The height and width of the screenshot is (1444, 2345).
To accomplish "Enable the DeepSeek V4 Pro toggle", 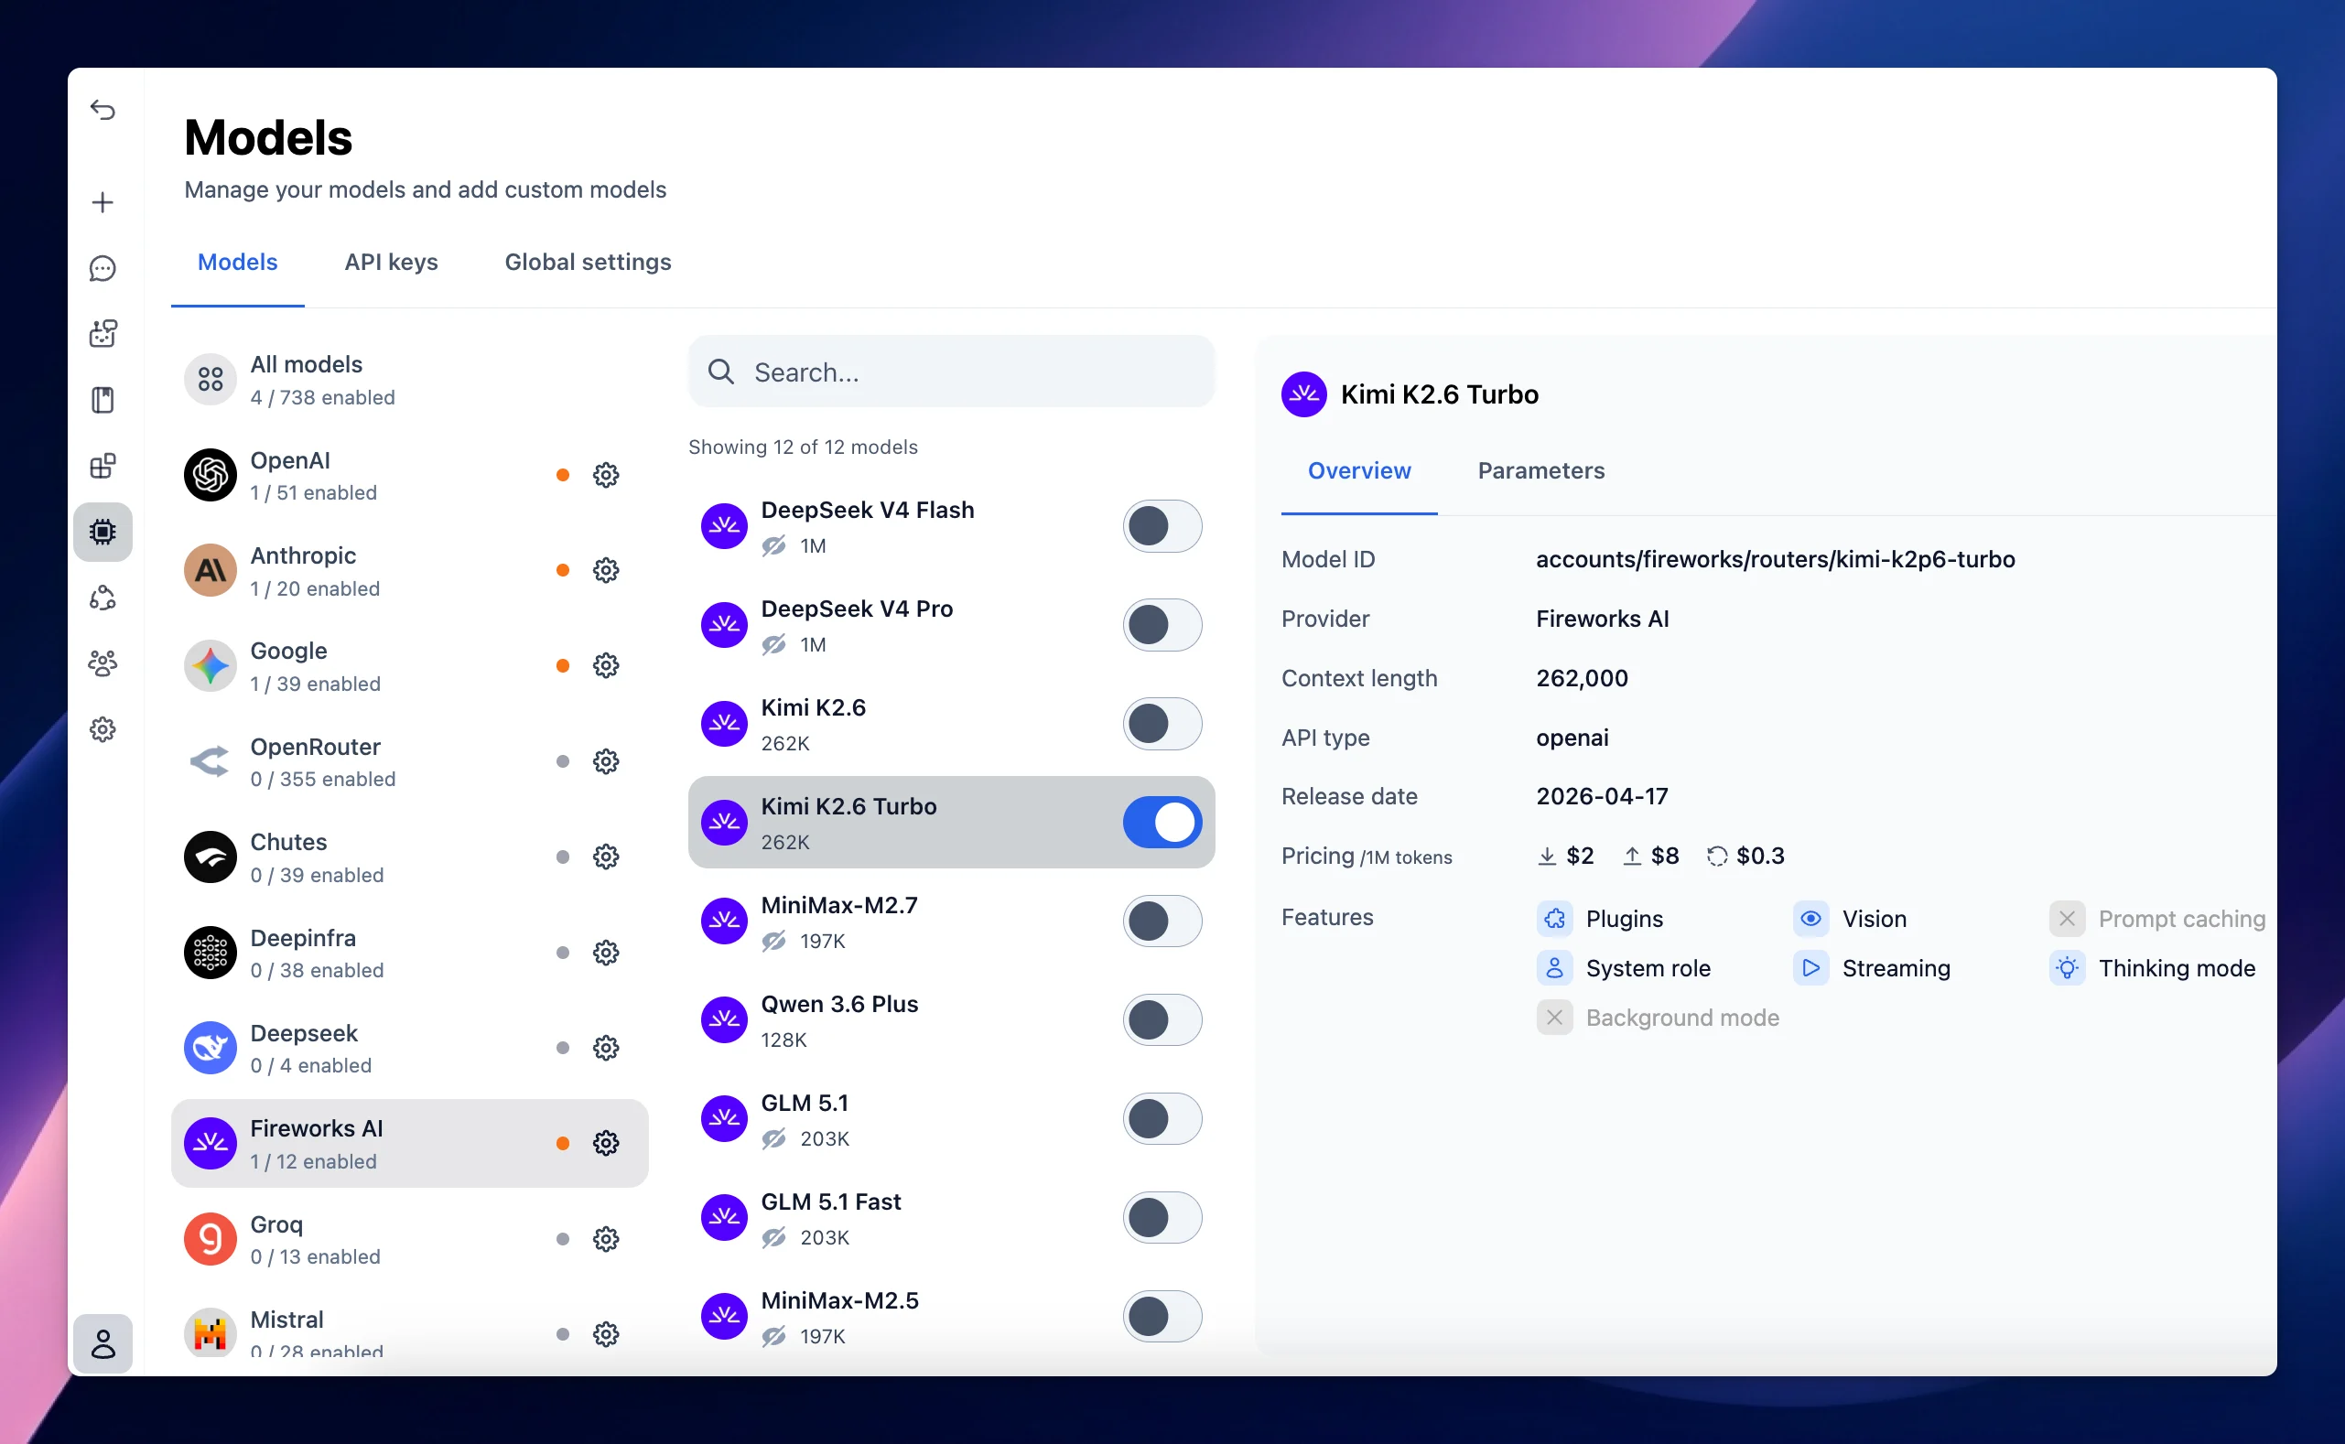I will [x=1162, y=625].
